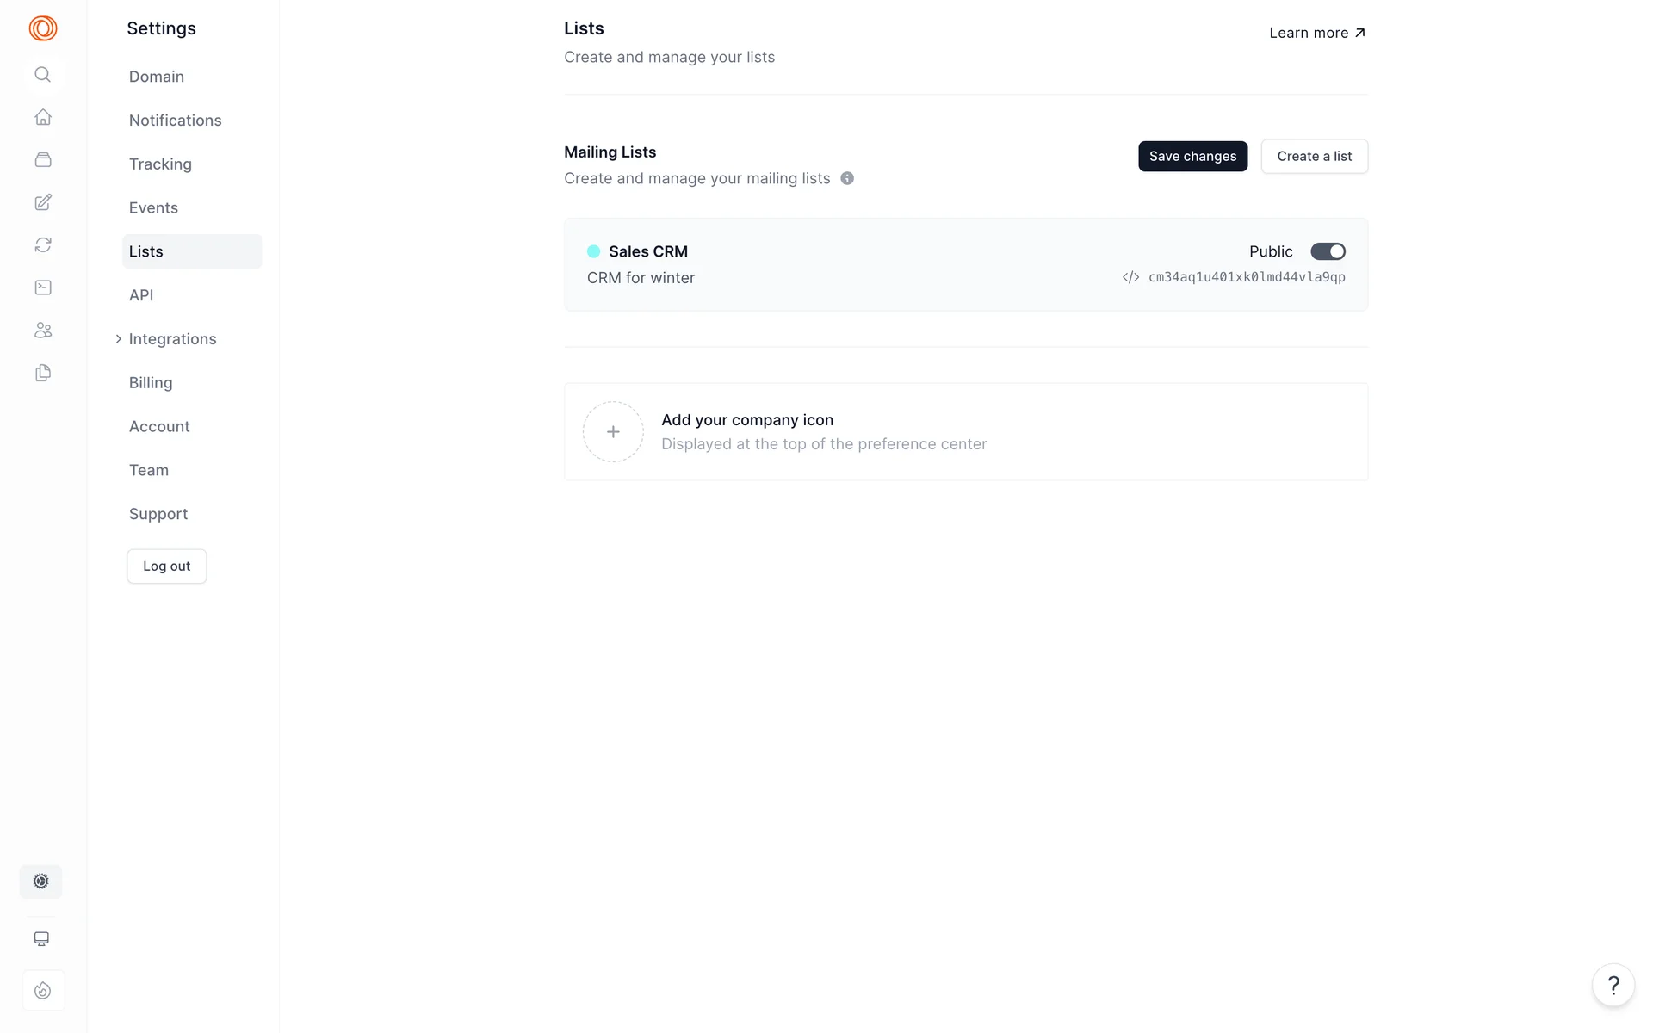Open the circular arrows loops icon
Viewport: 1653px width, 1033px height.
click(x=42, y=245)
